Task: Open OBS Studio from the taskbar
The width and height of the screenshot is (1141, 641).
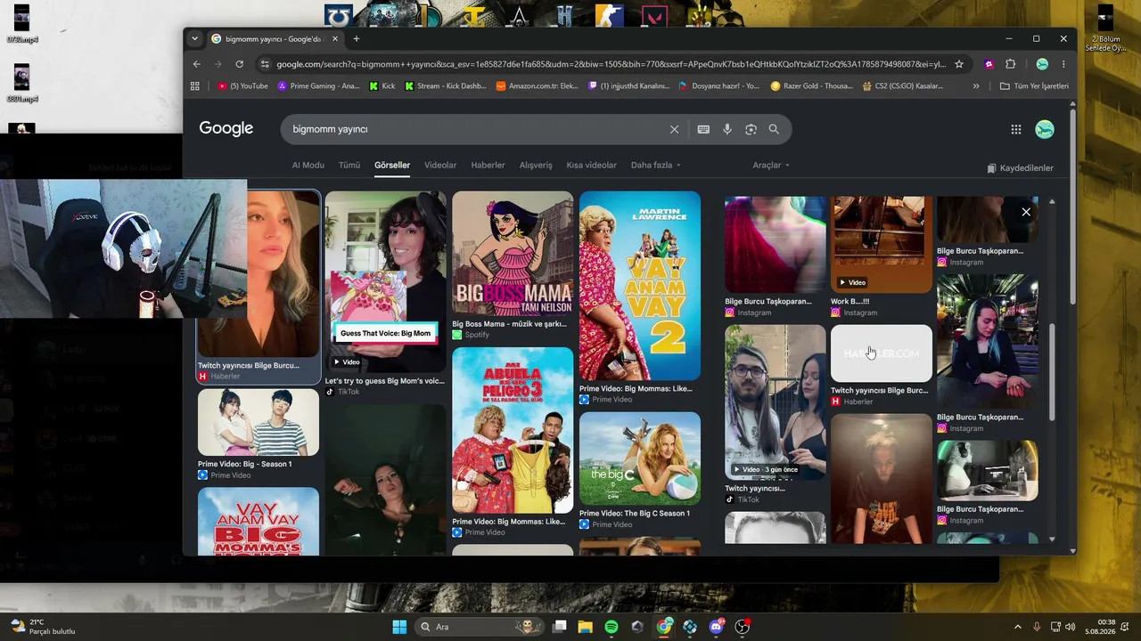Action: [742, 627]
